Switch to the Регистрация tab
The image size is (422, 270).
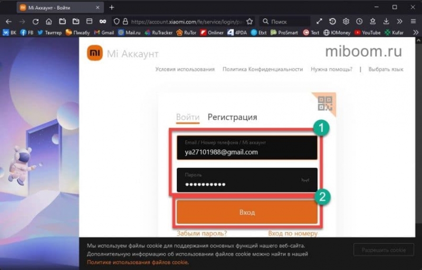232,117
